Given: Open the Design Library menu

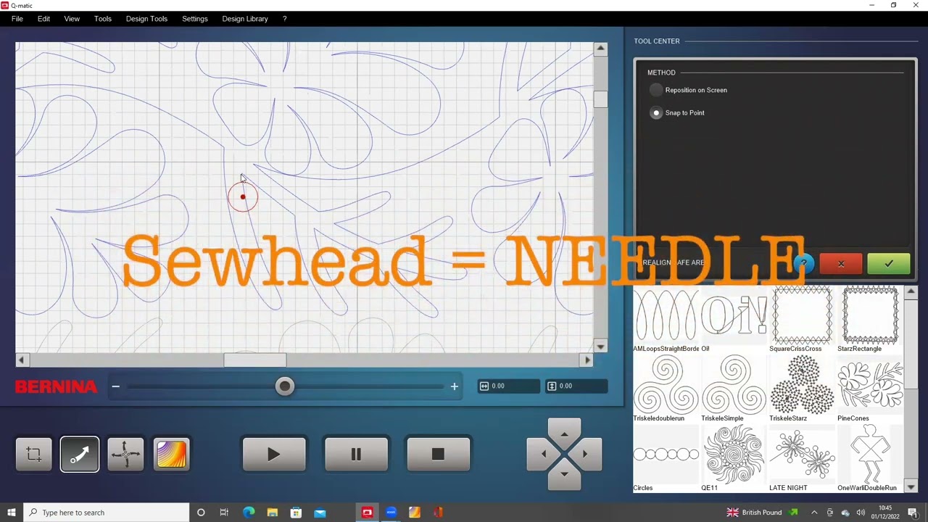Looking at the screenshot, I should (x=245, y=19).
